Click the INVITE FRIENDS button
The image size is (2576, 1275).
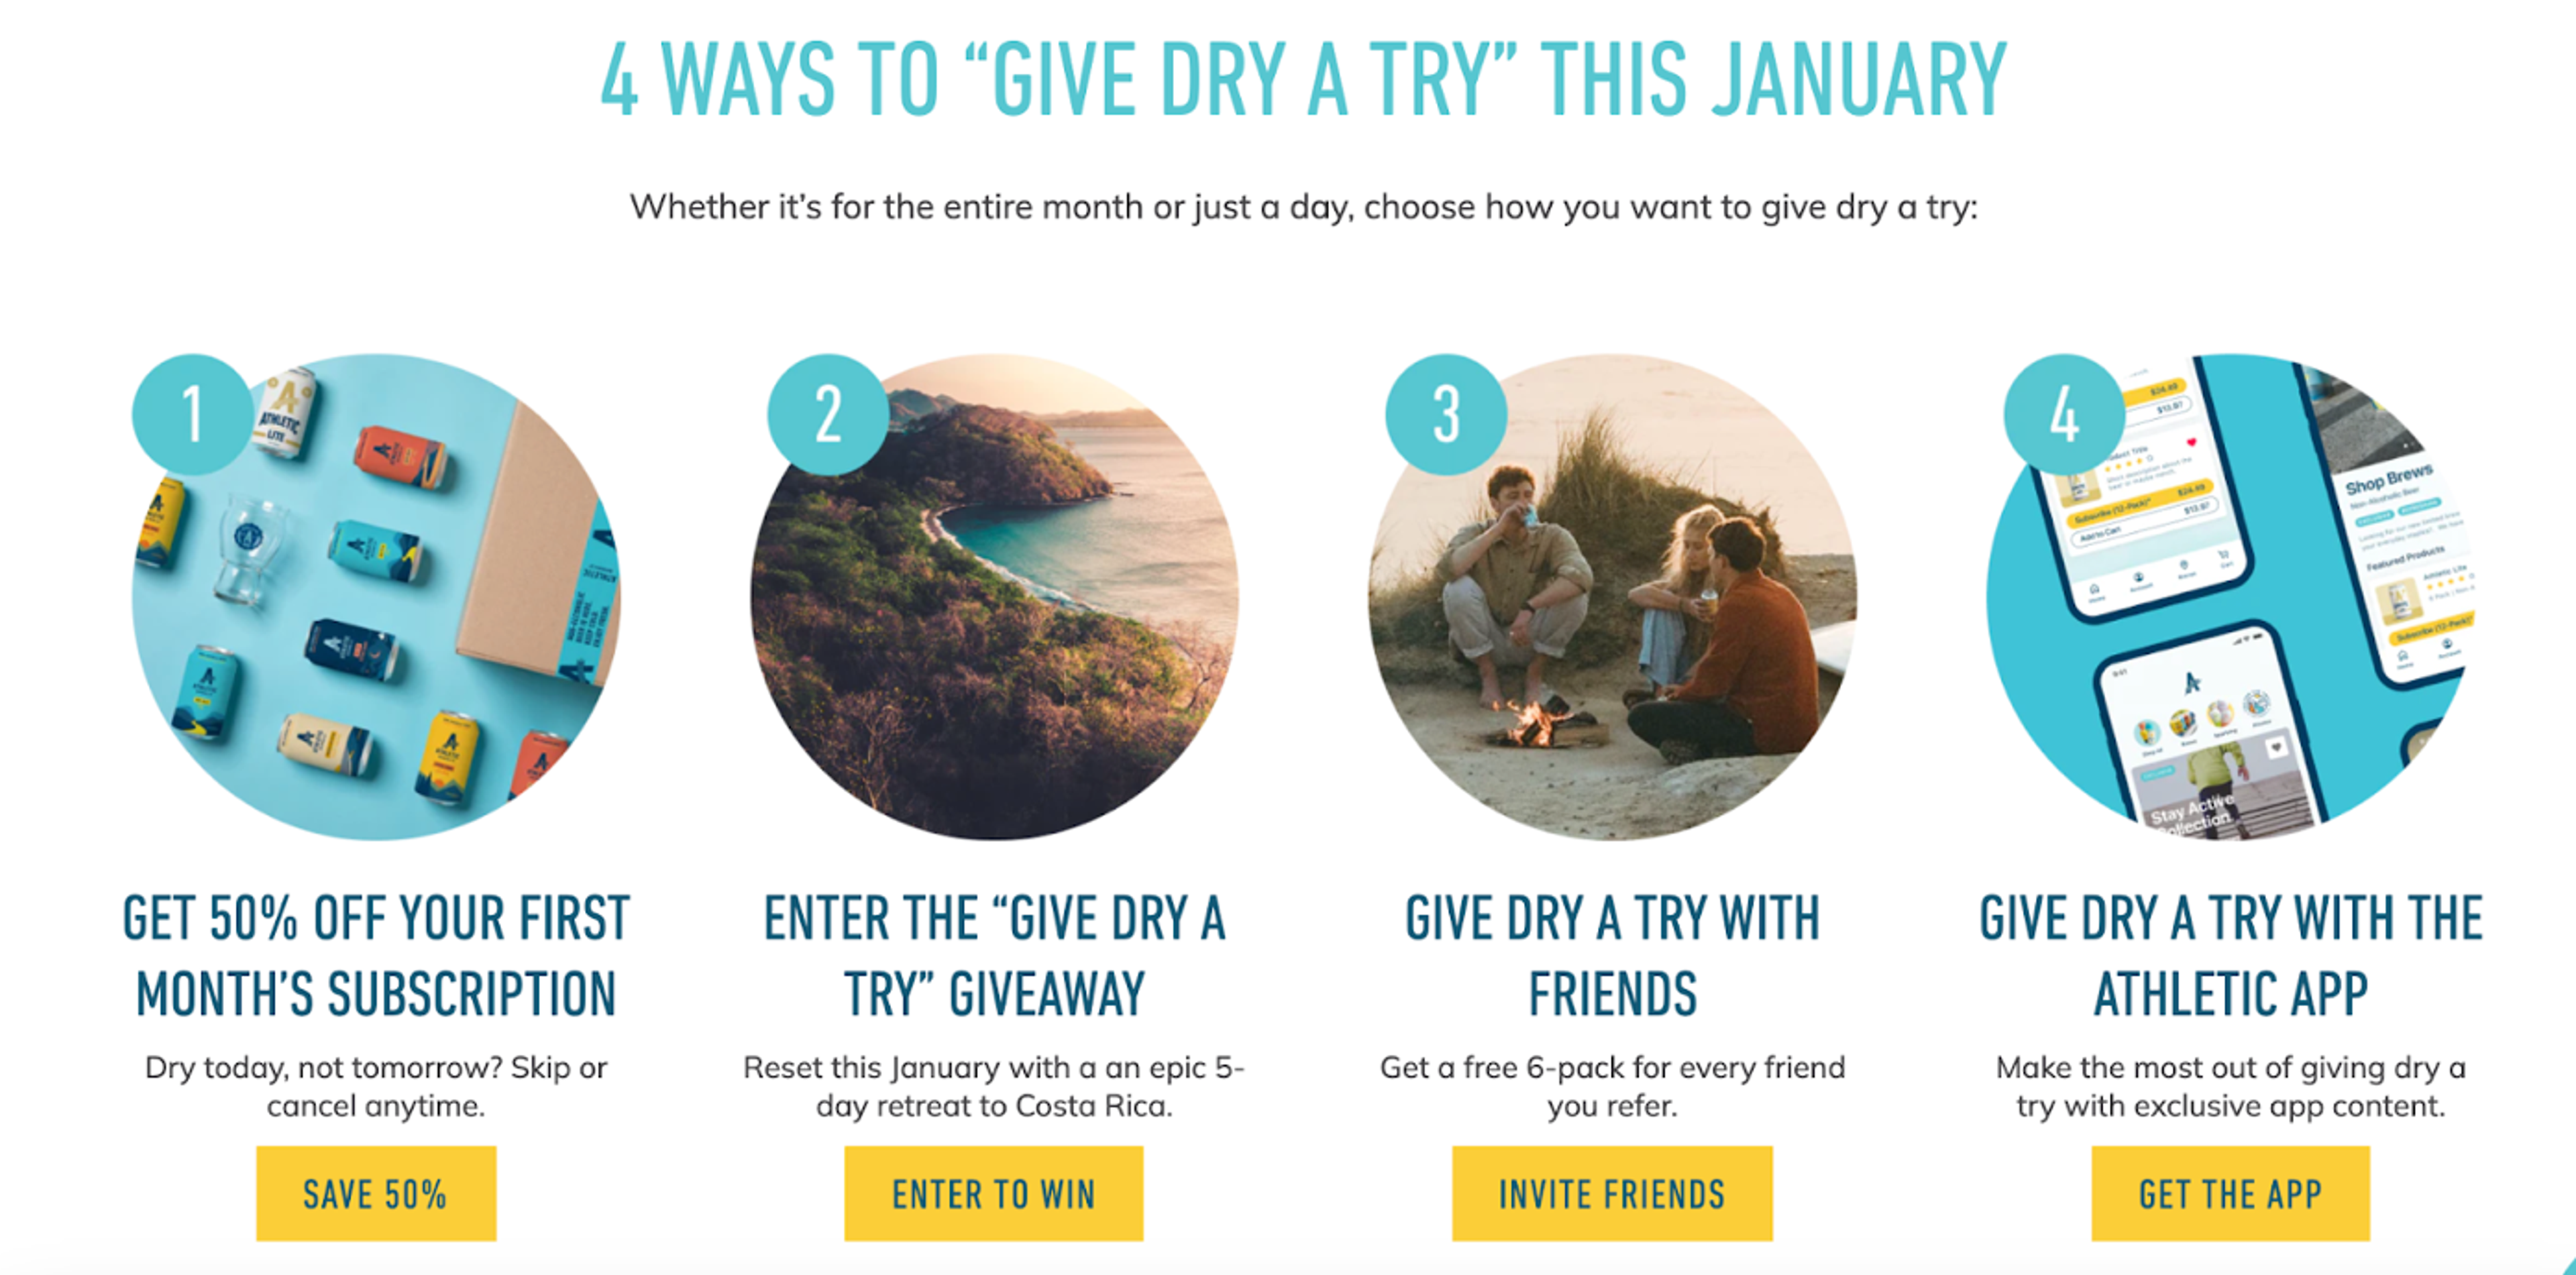point(1611,1194)
